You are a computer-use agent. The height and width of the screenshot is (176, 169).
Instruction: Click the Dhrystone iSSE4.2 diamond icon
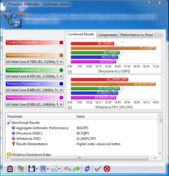(x=13, y=133)
